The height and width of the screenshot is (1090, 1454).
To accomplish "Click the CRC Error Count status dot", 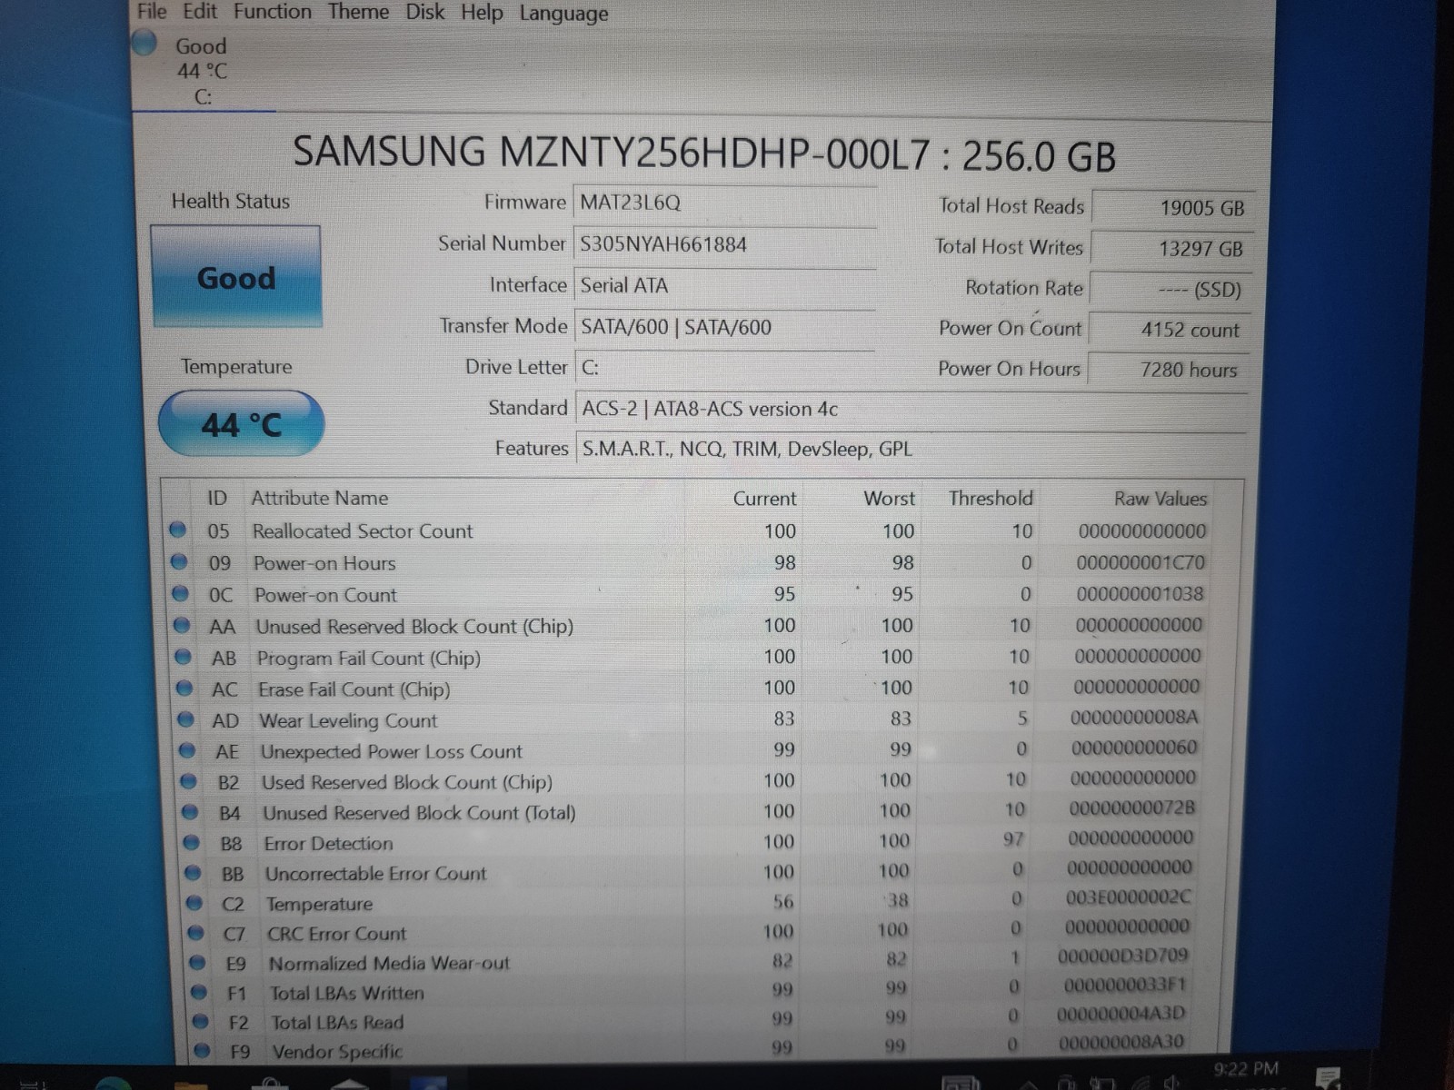I will pos(195,933).
